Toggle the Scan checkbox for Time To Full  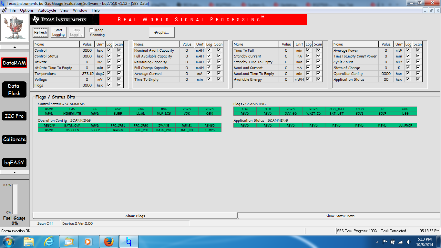[318, 50]
